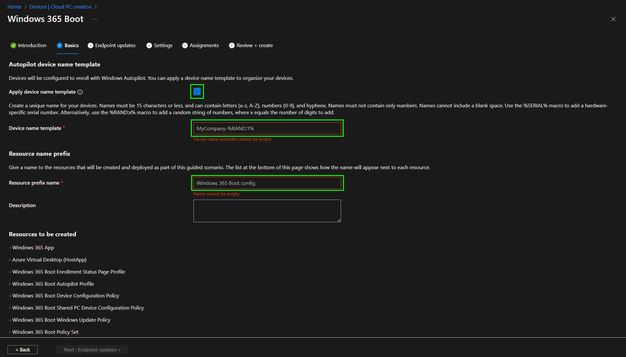This screenshot has width=626, height=357.
Task: Click the Description textarea resize handle
Action: pos(339,220)
